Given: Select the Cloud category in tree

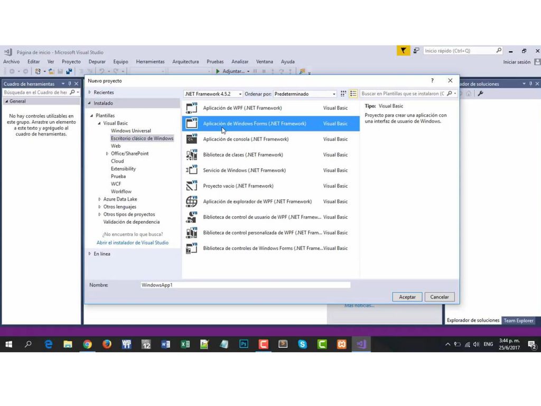Looking at the screenshot, I should 117,161.
